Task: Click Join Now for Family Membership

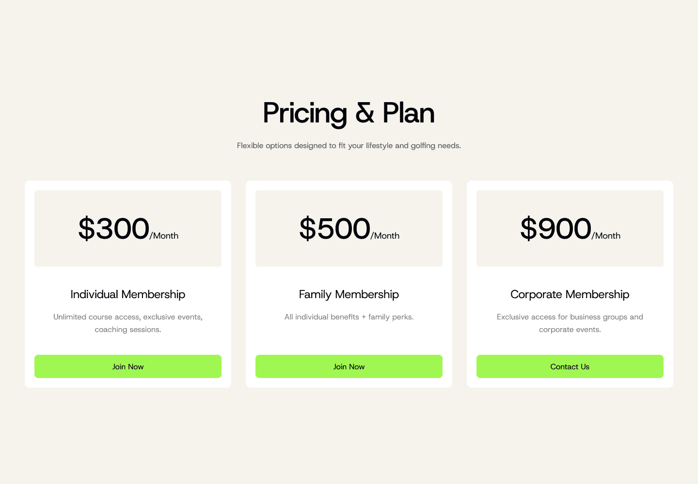Action: pos(349,366)
